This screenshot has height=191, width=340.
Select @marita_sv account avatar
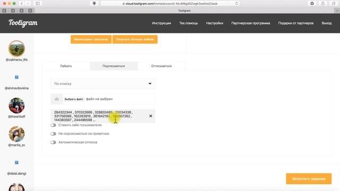click(16, 134)
